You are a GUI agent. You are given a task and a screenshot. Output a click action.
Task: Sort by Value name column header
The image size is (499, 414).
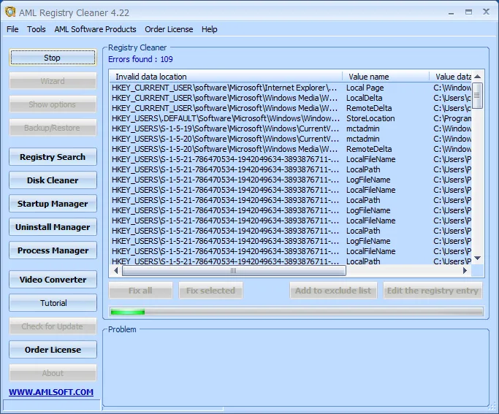386,77
